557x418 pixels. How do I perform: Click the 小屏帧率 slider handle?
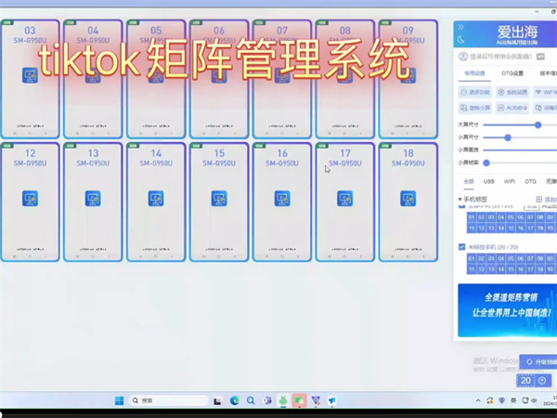tap(486, 163)
